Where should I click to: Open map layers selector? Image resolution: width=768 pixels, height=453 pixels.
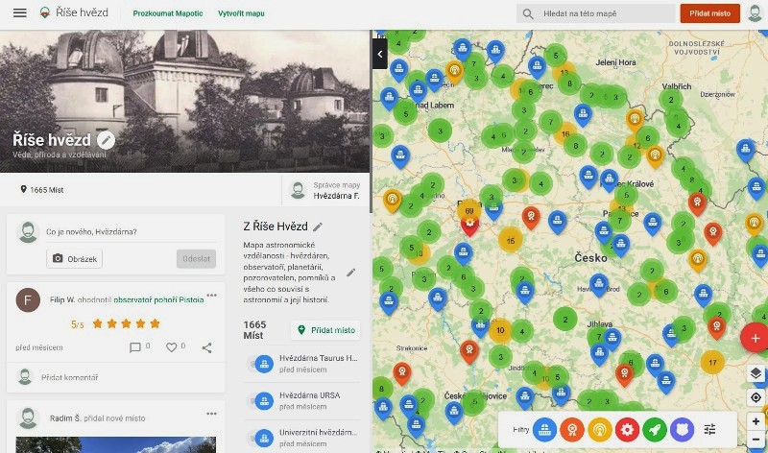pos(756,373)
